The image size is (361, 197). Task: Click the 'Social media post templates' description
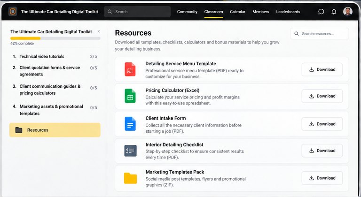pos(196,182)
